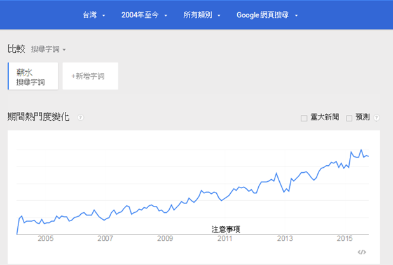This screenshot has height=265, width=393.
Task: Click the 2009 label on timeline axis
Action: coord(165,239)
